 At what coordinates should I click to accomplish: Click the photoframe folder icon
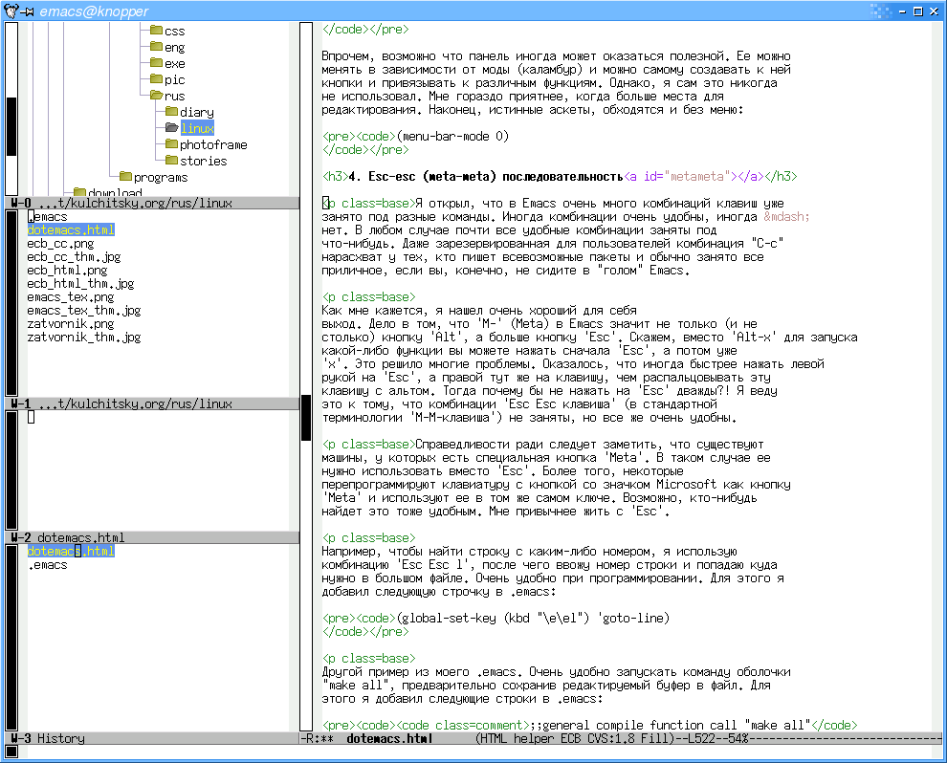click(x=171, y=144)
